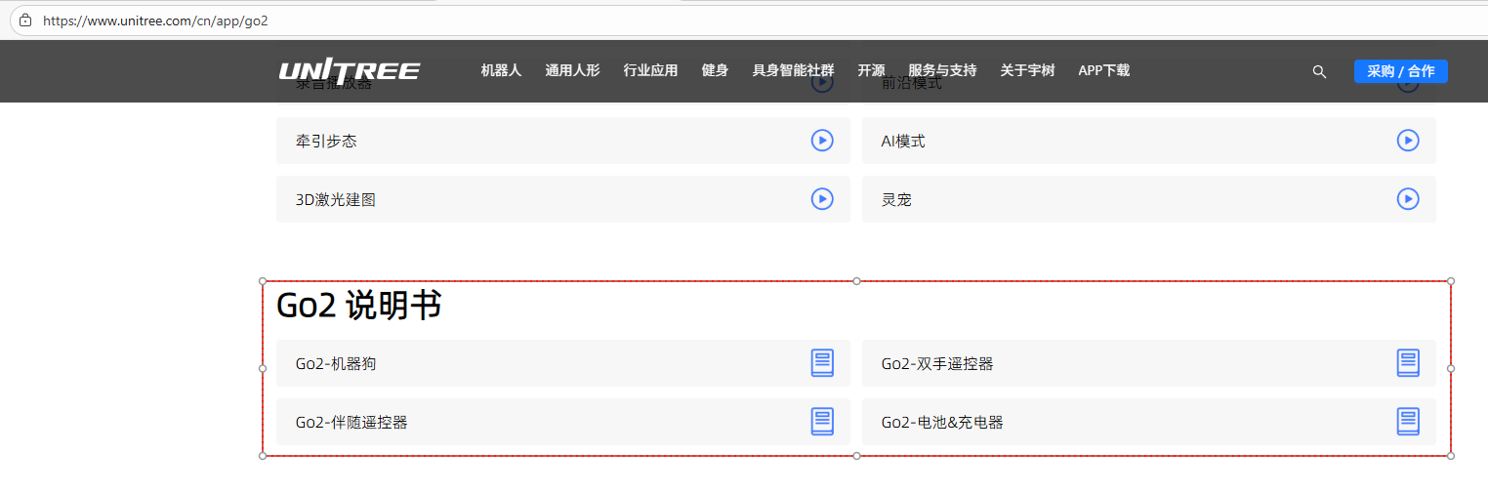Open the 通用人形 navigation menu
The width and height of the screenshot is (1488, 494).
(572, 70)
